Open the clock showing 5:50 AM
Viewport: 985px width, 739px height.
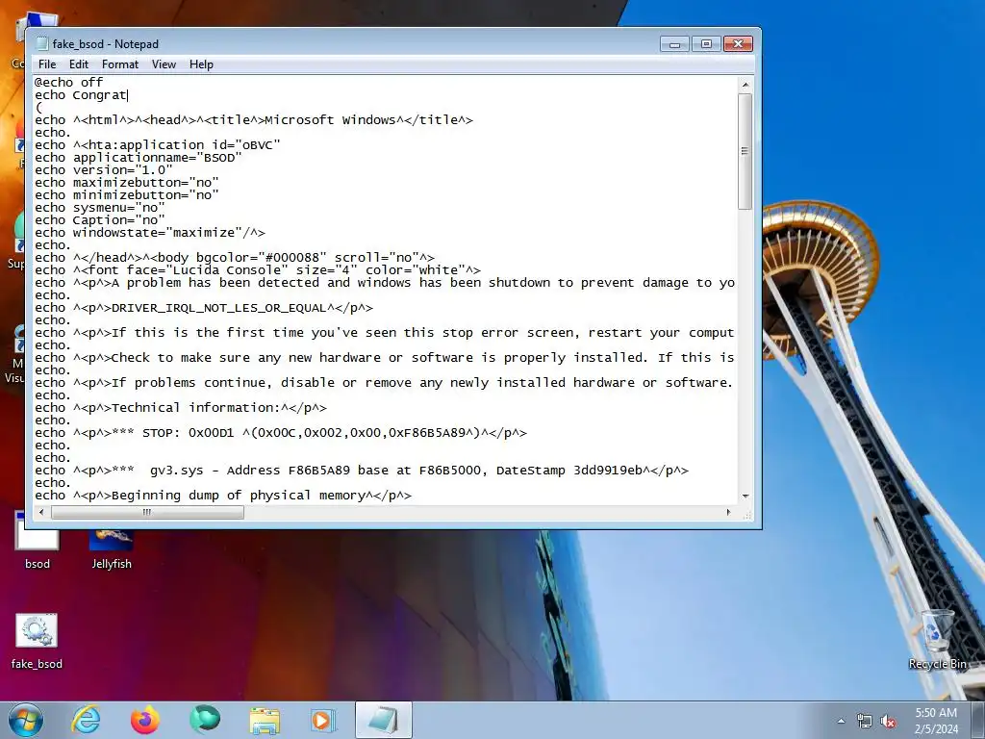click(x=936, y=720)
